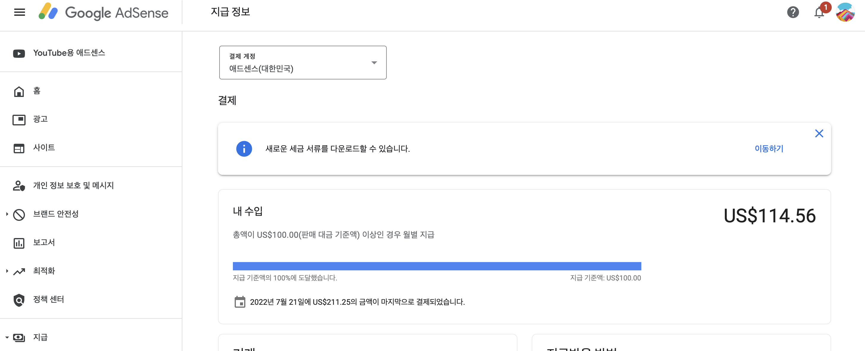Expand the 브랜드 안전성 section arrow
865x351 pixels.
[x=7, y=214]
